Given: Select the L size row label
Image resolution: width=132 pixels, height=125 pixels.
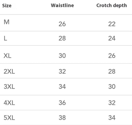Looking at the screenshot, I should [5, 38].
